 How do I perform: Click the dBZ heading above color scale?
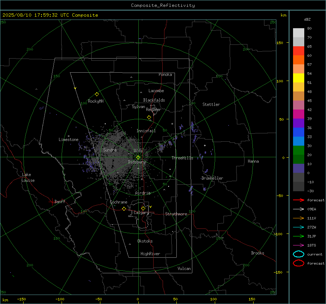click(307, 19)
